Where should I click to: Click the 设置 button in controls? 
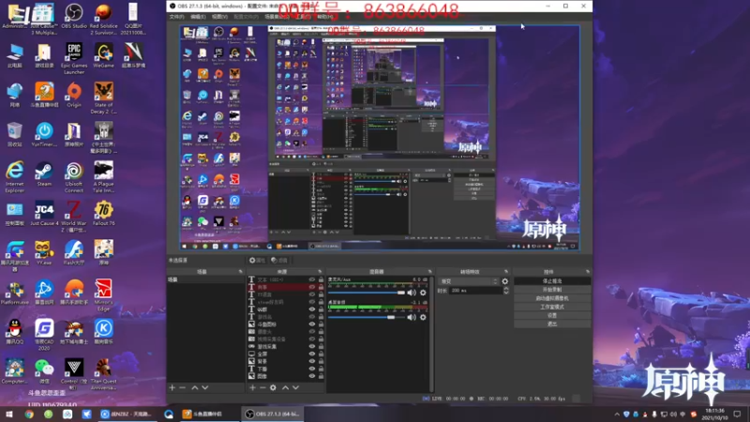coord(552,316)
